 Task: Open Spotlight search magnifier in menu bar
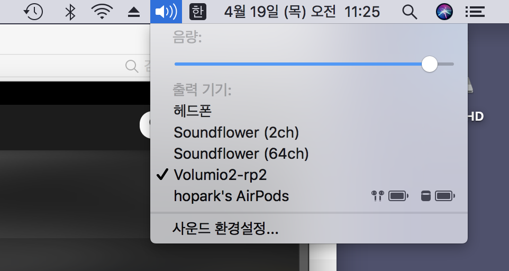[x=410, y=12]
